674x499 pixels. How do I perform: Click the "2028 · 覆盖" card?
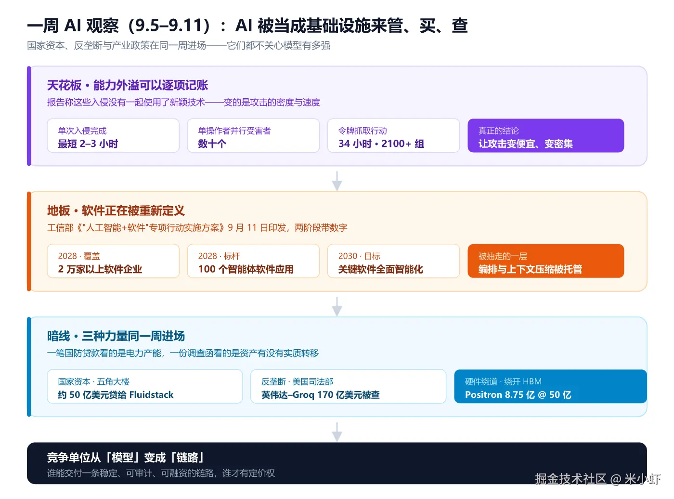113,261
